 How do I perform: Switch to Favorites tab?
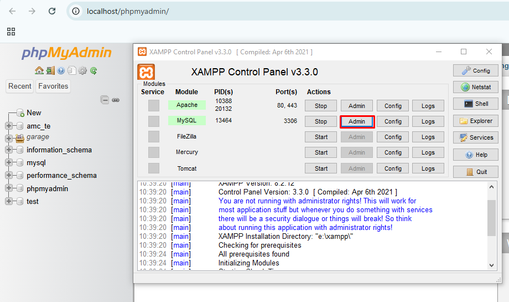pos(53,86)
